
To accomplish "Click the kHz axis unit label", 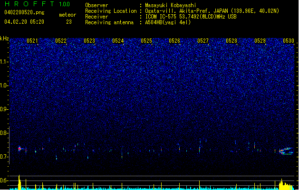I will point(4,38).
